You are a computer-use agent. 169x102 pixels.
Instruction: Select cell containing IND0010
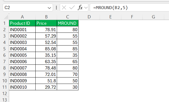click(x=22, y=87)
